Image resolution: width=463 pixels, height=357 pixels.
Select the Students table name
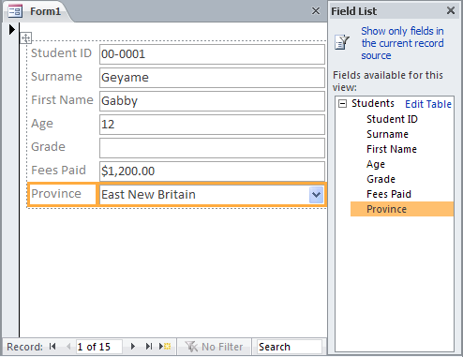pos(373,103)
